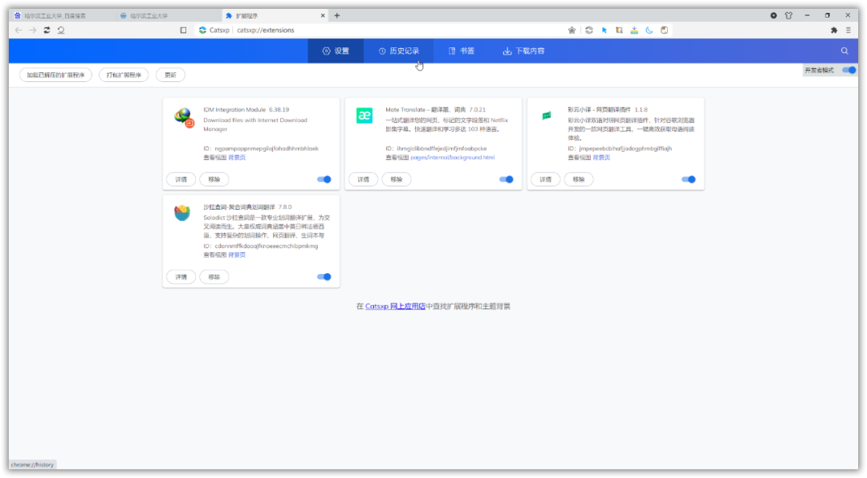Open the extensions puzzle-piece menu
The image size is (867, 478).
pos(834,31)
